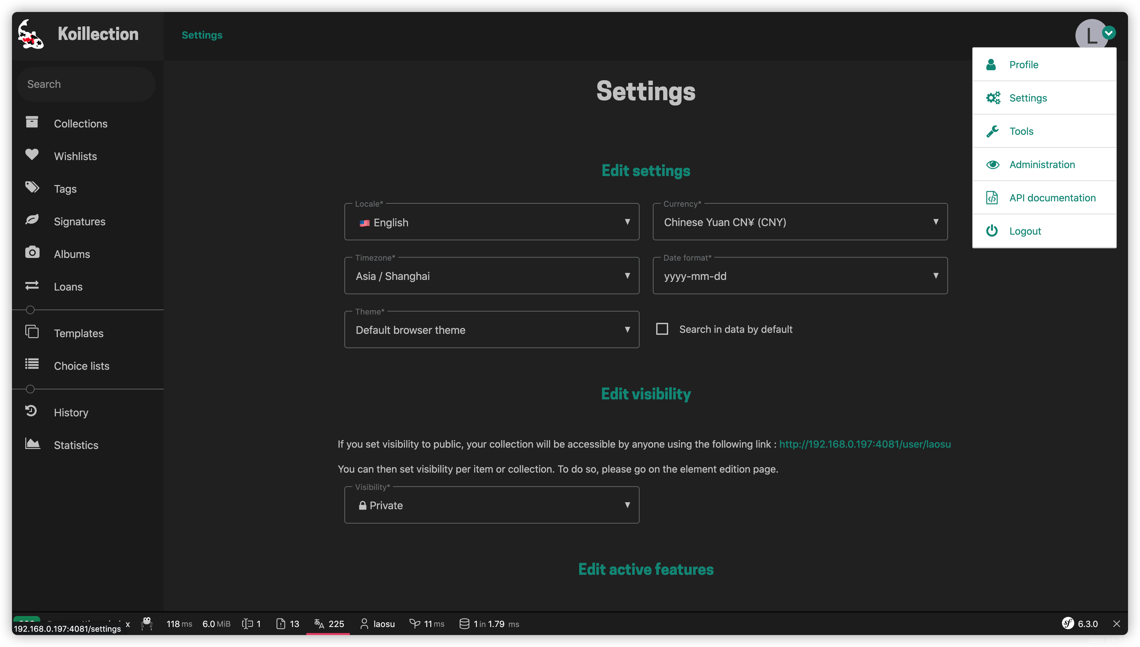
Task: Click the Koillection title text
Action: click(98, 34)
